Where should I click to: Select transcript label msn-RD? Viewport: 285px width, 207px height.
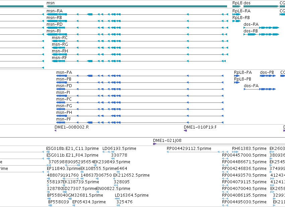point(54,24)
